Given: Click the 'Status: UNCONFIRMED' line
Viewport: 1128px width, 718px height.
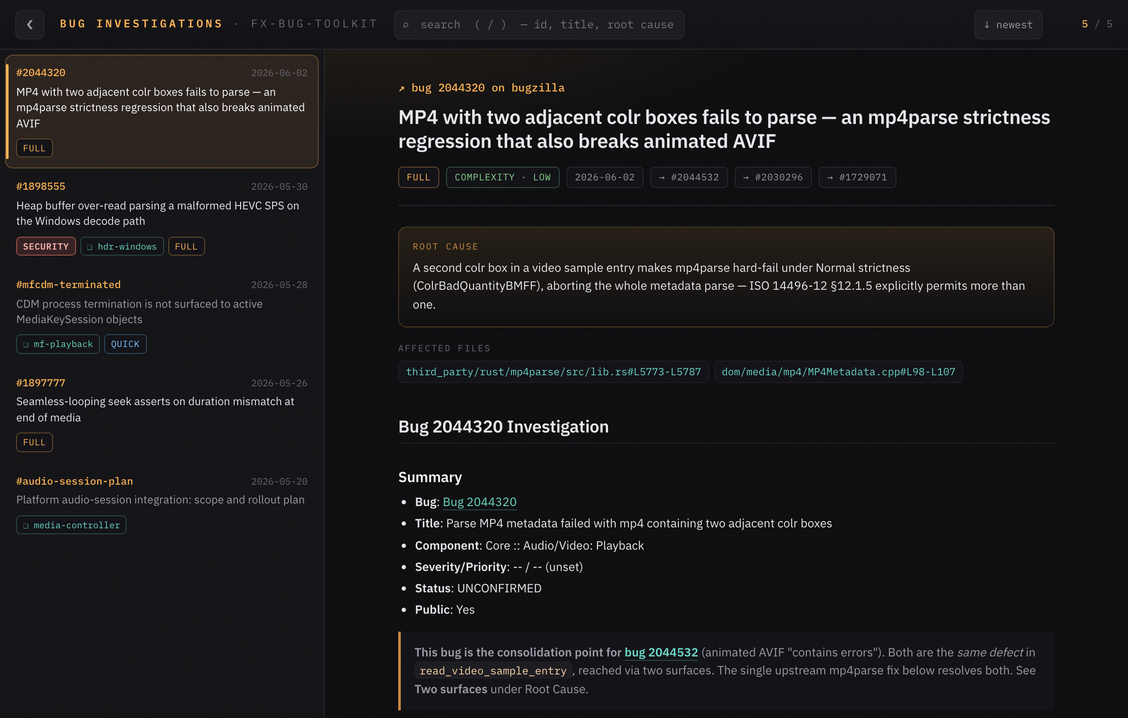Looking at the screenshot, I should click(x=478, y=588).
